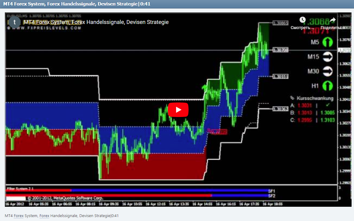Viewport: 354px width, 221px height.
Task: Click the 16 Apr 12:15 timeline label
Action: [x=156, y=204]
